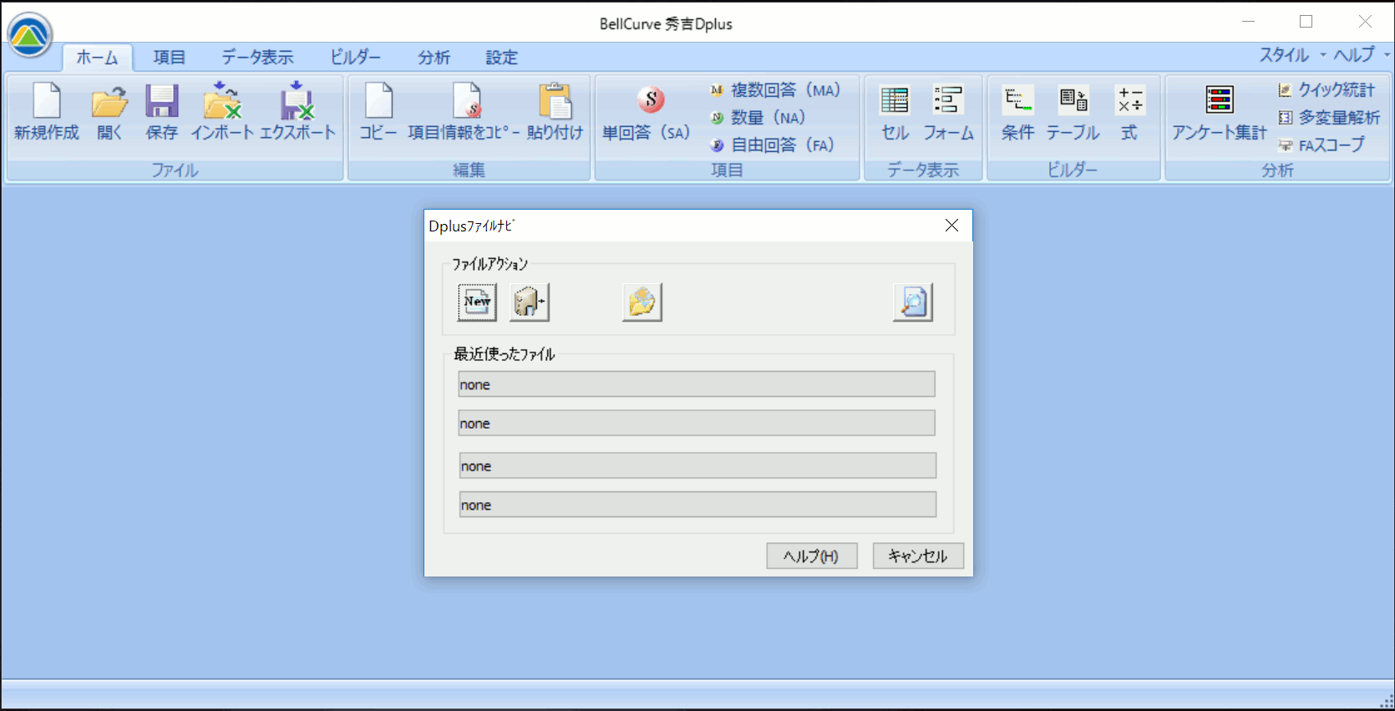Select 項目情報をコピー in the ribbon
This screenshot has width=1395, height=711.
(464, 111)
